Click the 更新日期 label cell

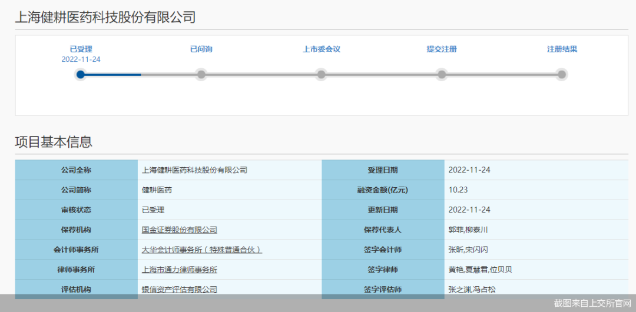[383, 210]
